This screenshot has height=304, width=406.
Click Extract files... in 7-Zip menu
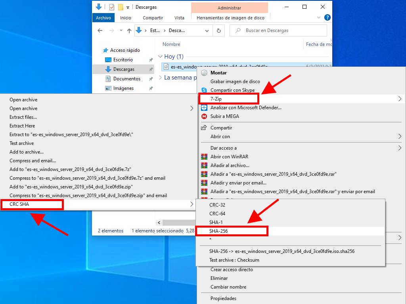coord(98,117)
